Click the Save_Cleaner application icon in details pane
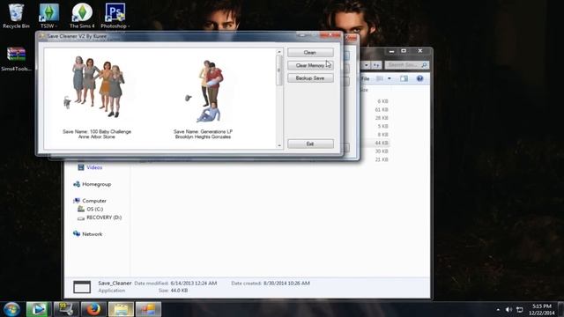 tap(82, 287)
